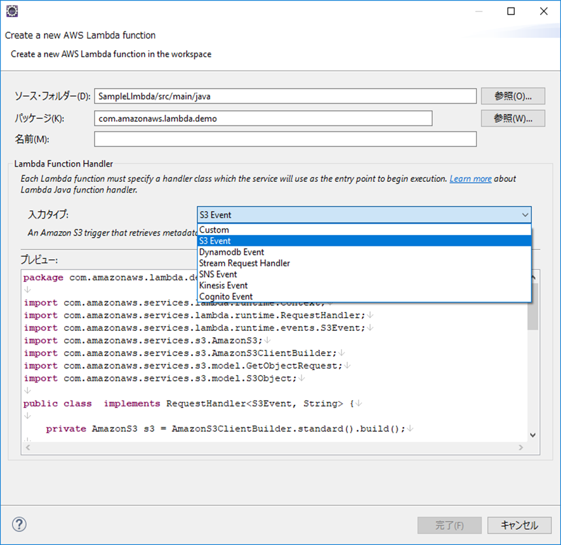
Task: Close the Create Lambda function dialog
Action: tap(543, 11)
